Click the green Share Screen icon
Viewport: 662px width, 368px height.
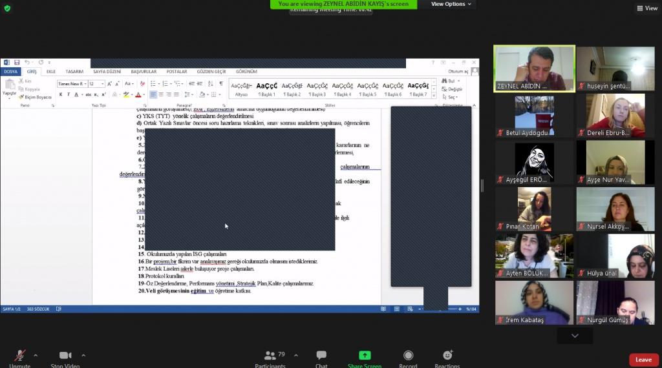click(365, 356)
